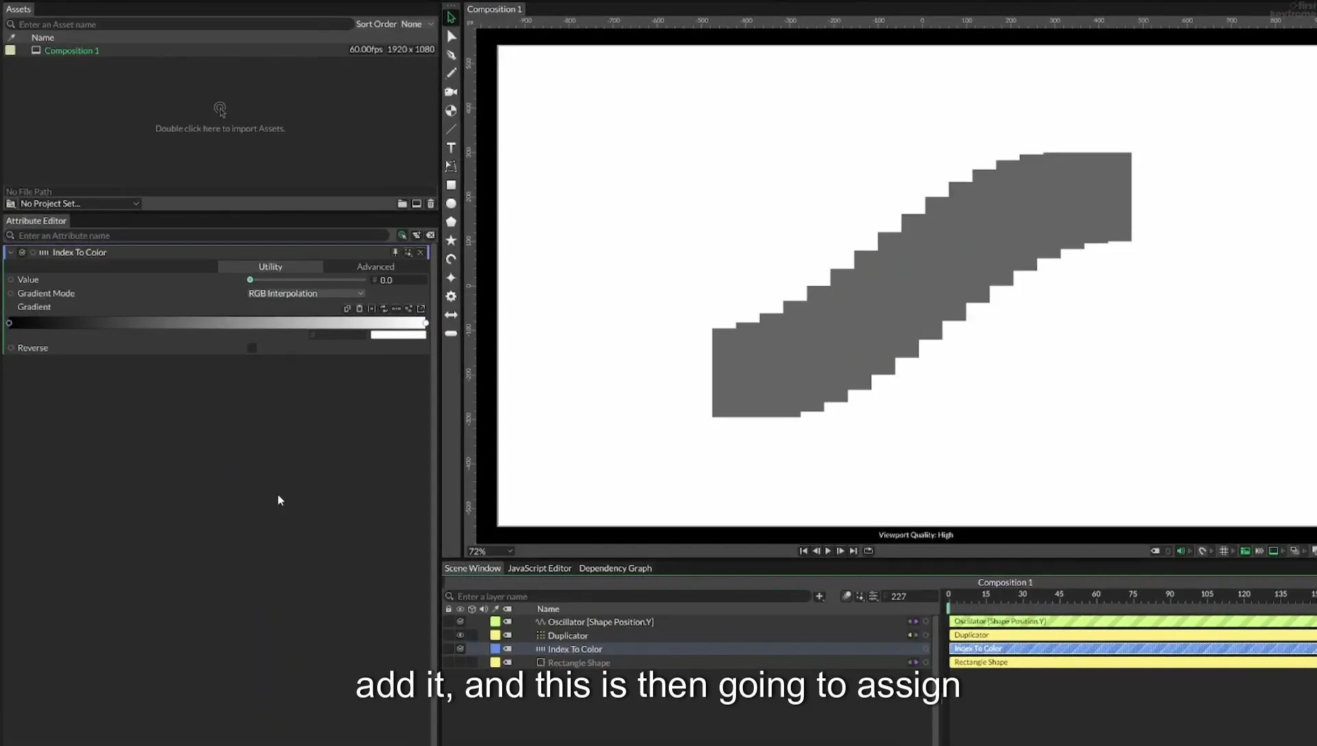
Task: Tick the Reverse checkbox
Action: pos(252,348)
